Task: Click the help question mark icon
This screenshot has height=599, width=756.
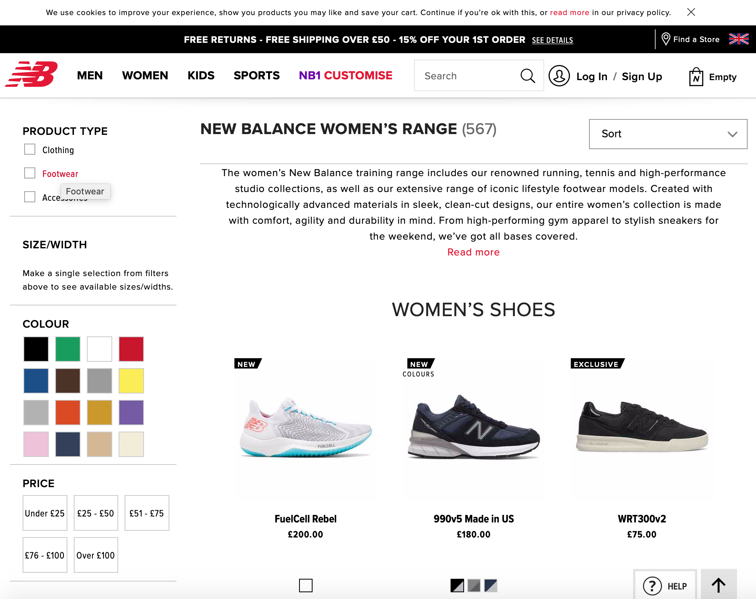Action: [652, 586]
